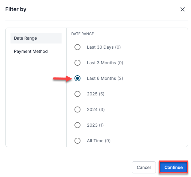Image resolution: width=191 pixels, height=177 pixels.
Task: Click the "All Time (9)" option label
Action: [99, 141]
